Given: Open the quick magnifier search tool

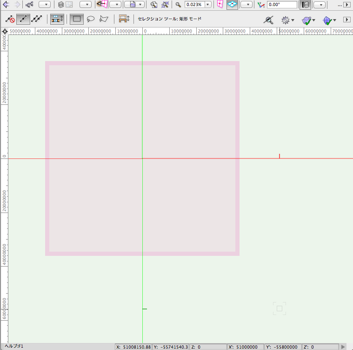Looking at the screenshot, I should (268, 20).
